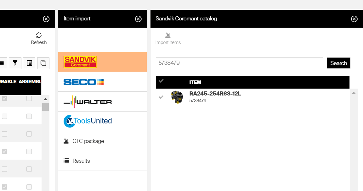Open the filter funnel icon
Screen dimensions: 363x191
(15, 63)
